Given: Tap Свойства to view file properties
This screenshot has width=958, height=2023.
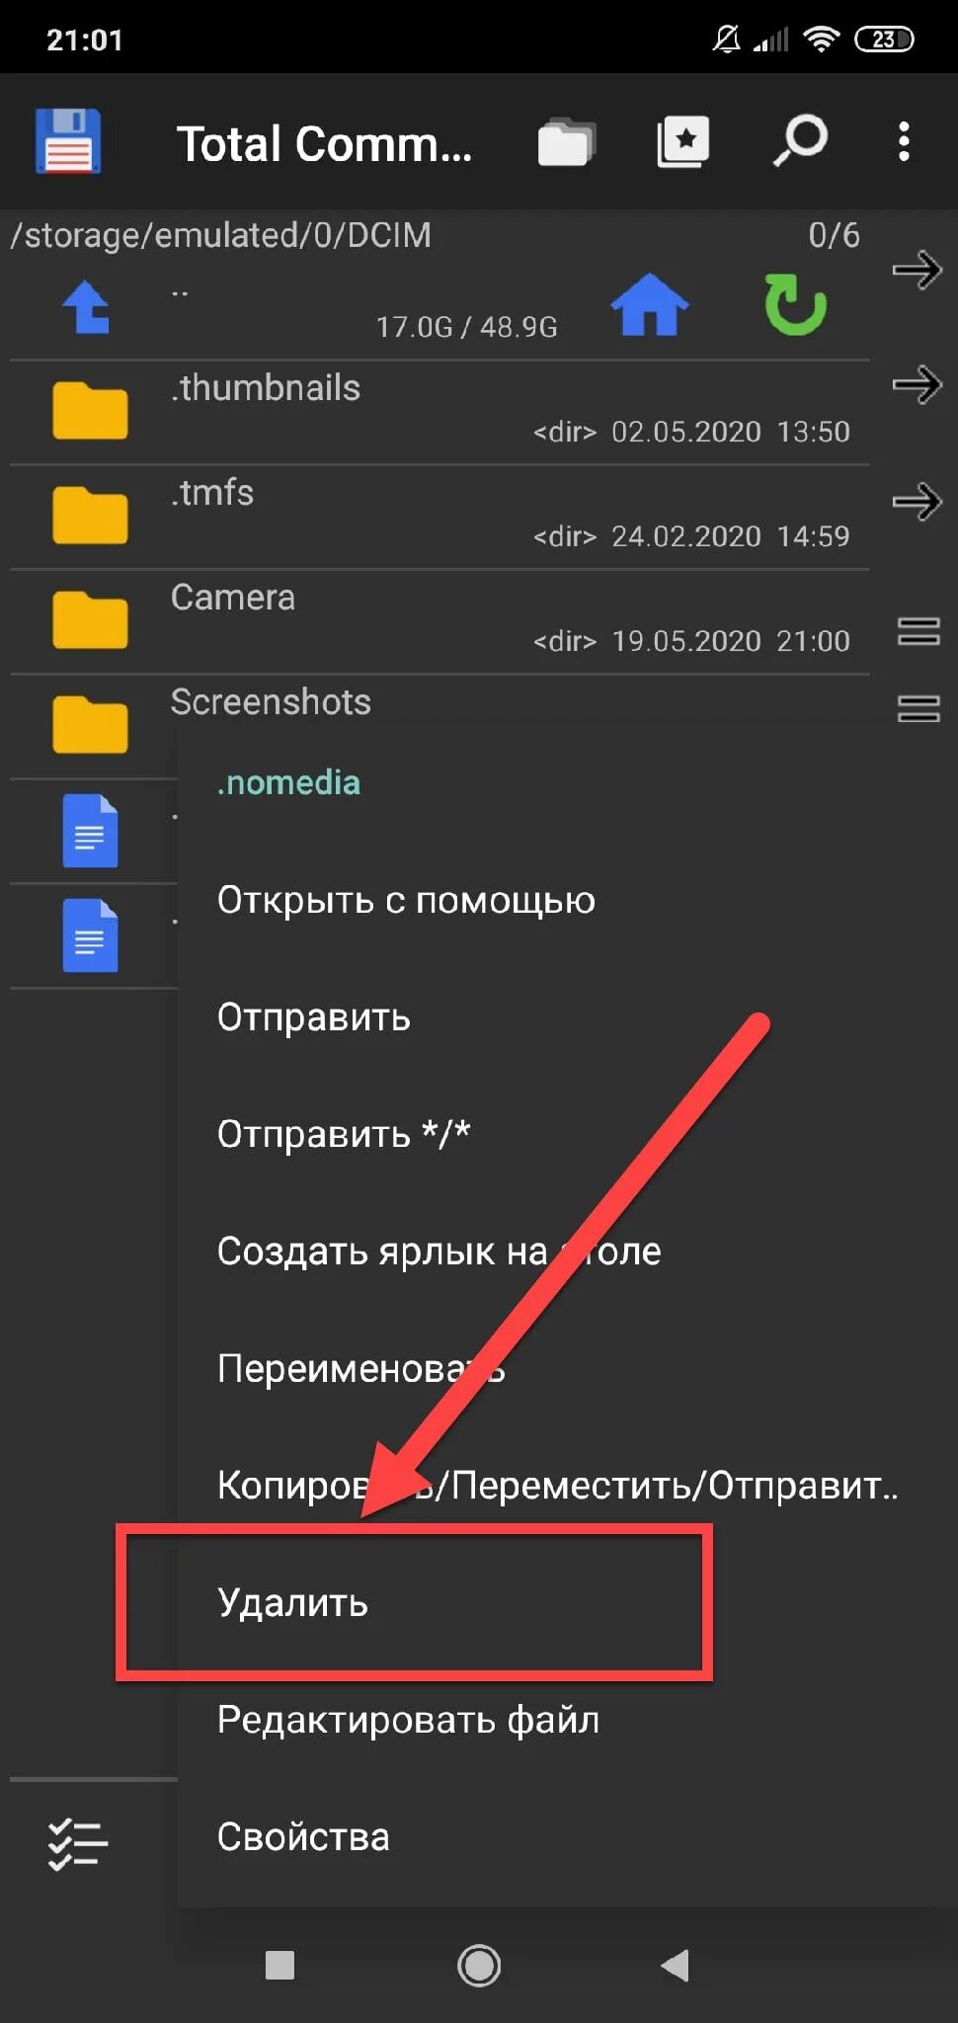Looking at the screenshot, I should tap(303, 1837).
